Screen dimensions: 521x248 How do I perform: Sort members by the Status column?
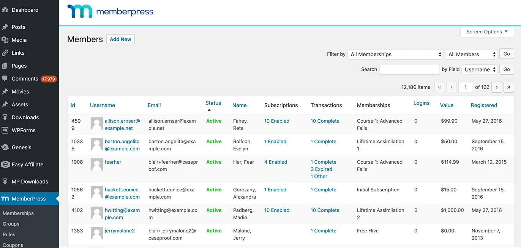(213, 103)
